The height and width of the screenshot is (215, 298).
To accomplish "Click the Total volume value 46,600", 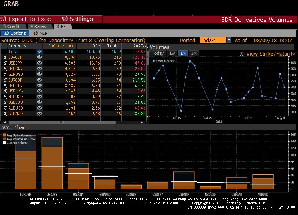I will (68, 52).
